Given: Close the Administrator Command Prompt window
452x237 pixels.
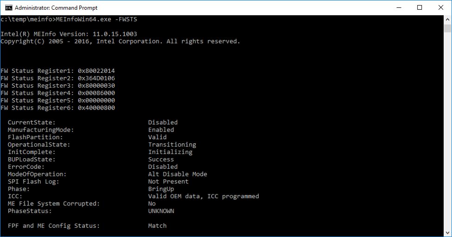Looking at the screenshot, I should (441, 7).
